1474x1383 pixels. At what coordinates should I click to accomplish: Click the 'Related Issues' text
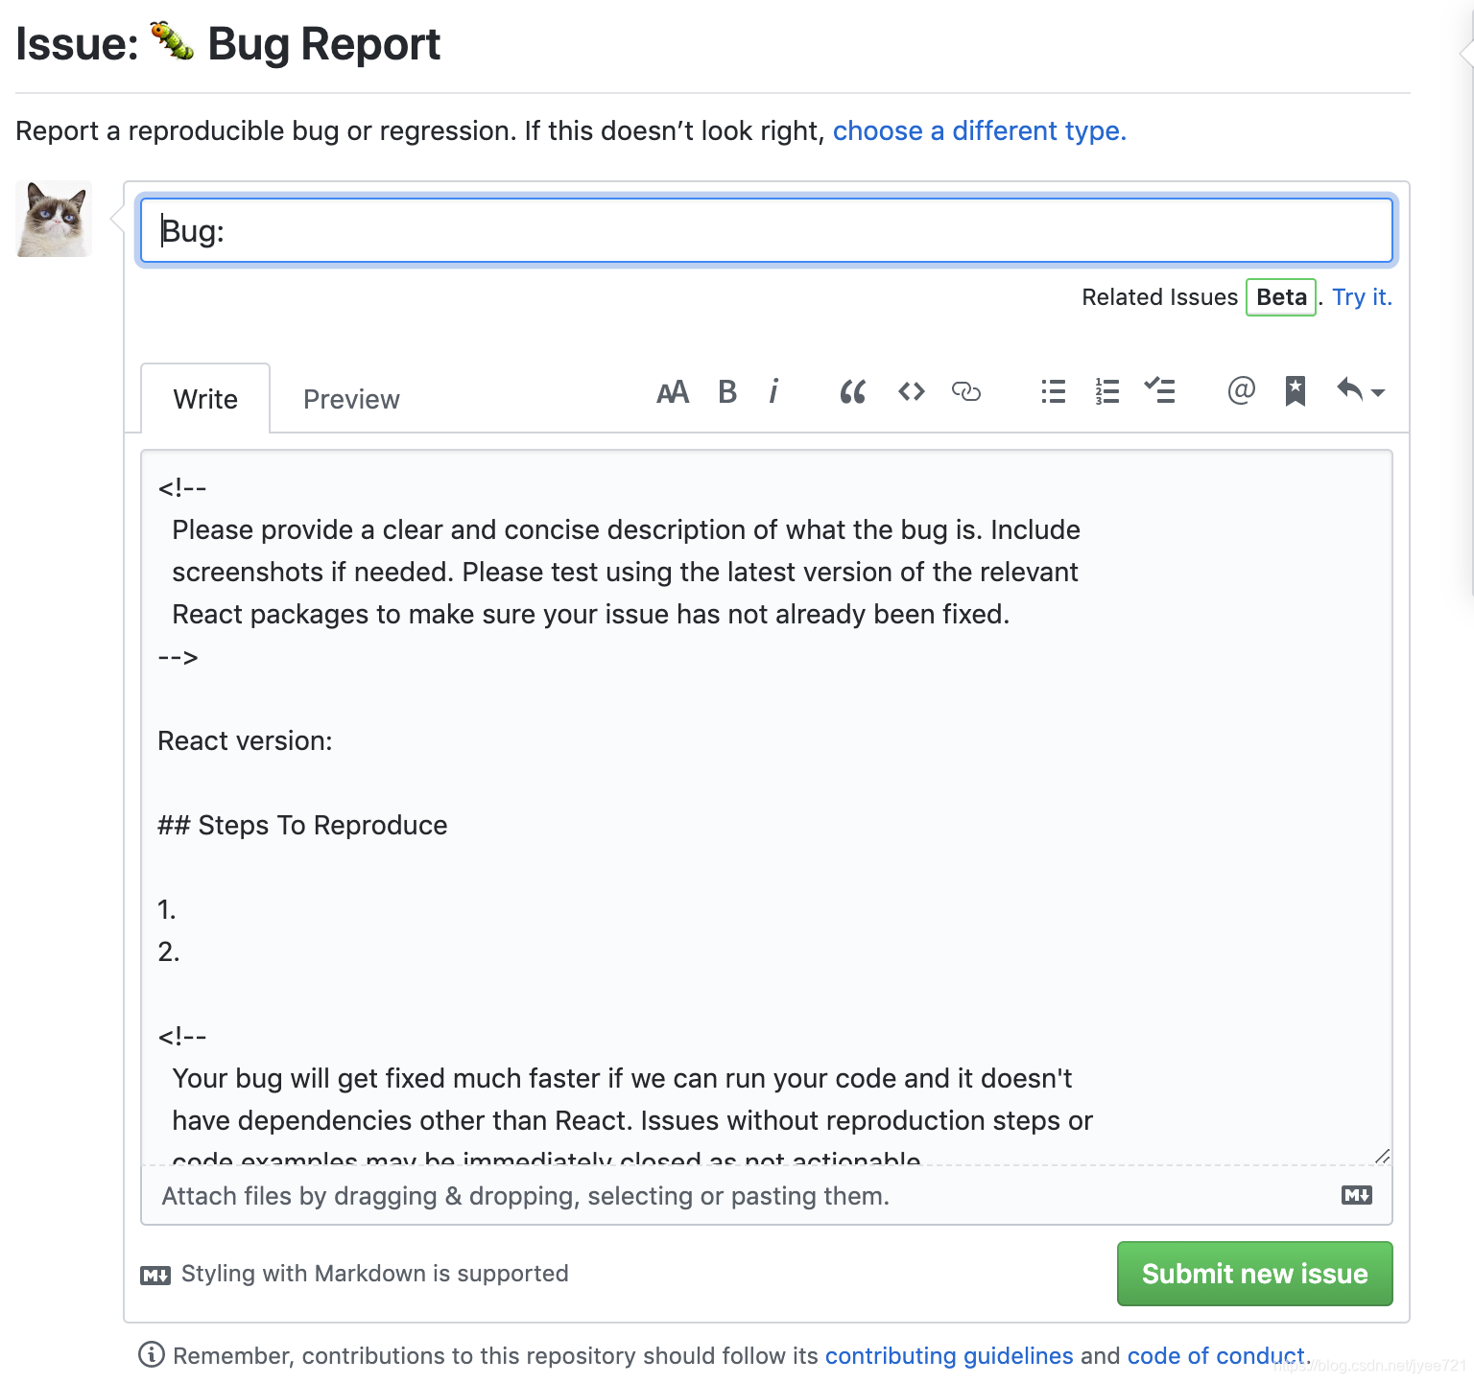point(1159,297)
